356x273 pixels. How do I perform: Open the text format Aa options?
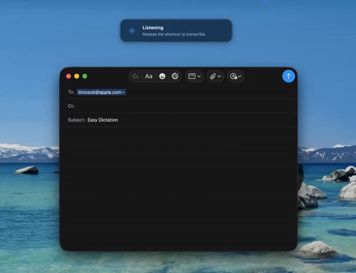coord(148,76)
